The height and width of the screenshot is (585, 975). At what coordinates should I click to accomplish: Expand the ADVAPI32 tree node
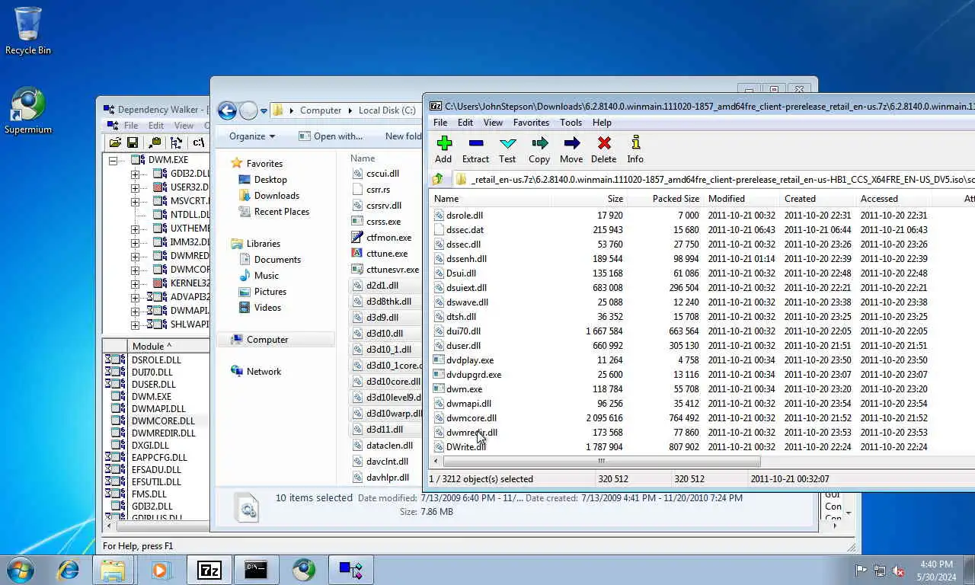[x=135, y=298]
